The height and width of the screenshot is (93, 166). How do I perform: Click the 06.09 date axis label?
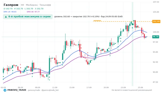tap(20, 88)
